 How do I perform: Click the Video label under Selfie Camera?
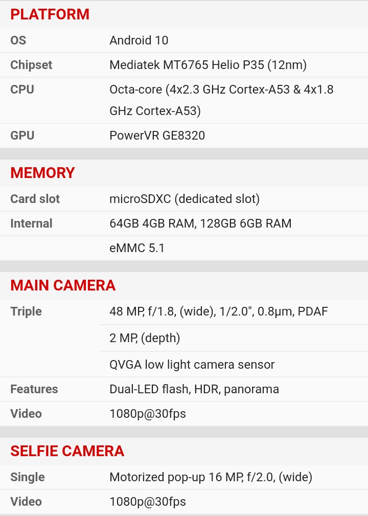click(x=26, y=502)
